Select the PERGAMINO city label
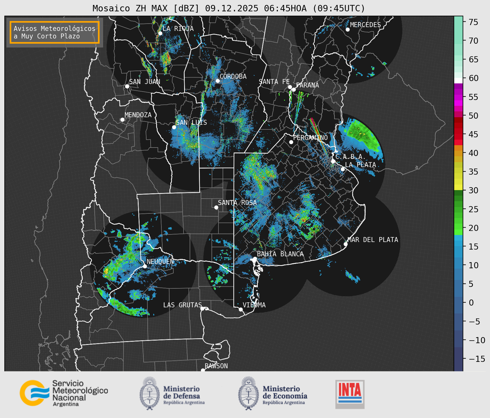The height and width of the screenshot is (418, 490). (x=310, y=137)
